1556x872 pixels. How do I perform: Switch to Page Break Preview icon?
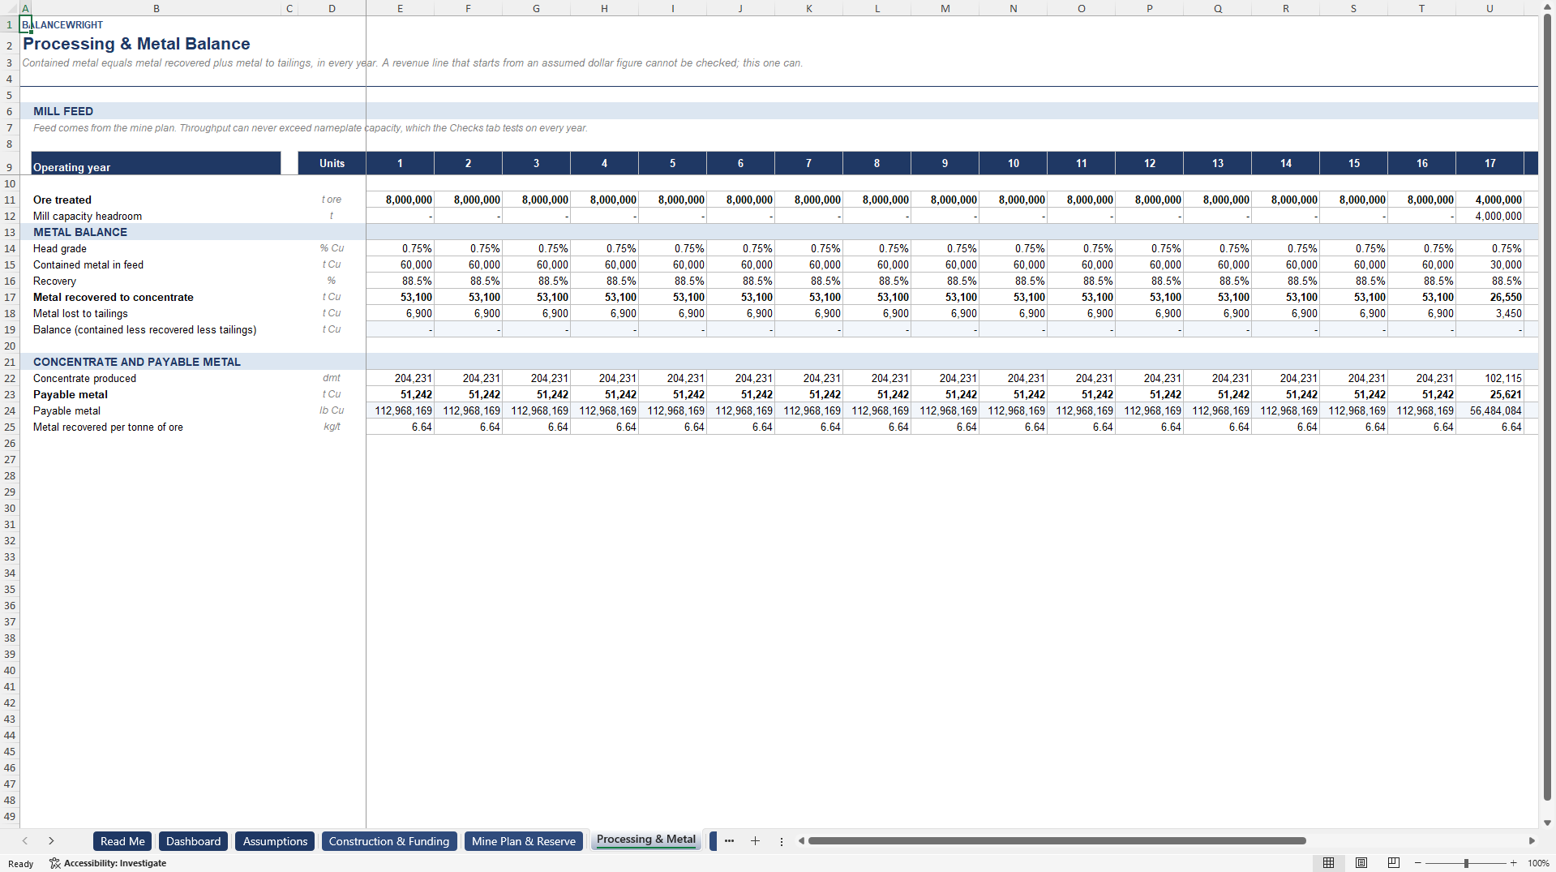point(1394,863)
